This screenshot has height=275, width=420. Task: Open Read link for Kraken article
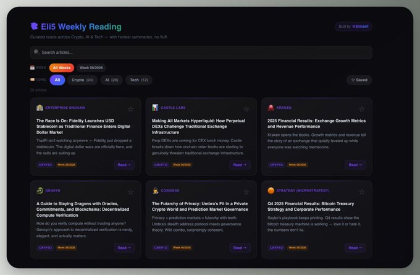(x=355, y=165)
